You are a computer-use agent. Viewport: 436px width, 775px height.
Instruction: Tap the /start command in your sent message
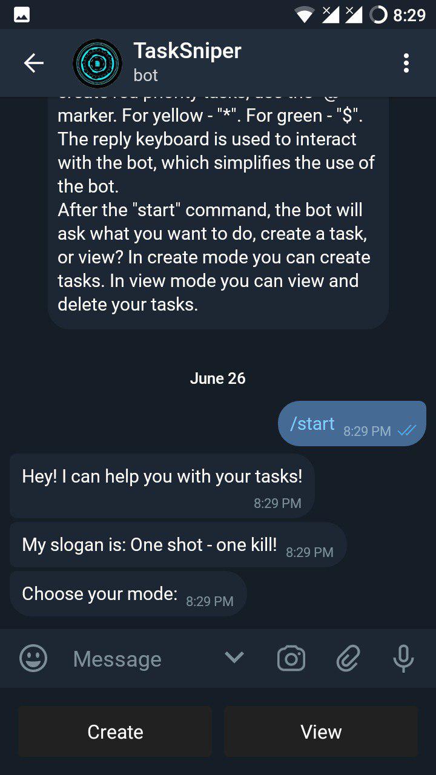(311, 423)
